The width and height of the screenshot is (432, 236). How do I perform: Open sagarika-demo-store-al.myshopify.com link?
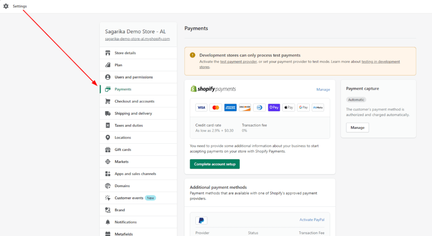[x=137, y=39]
